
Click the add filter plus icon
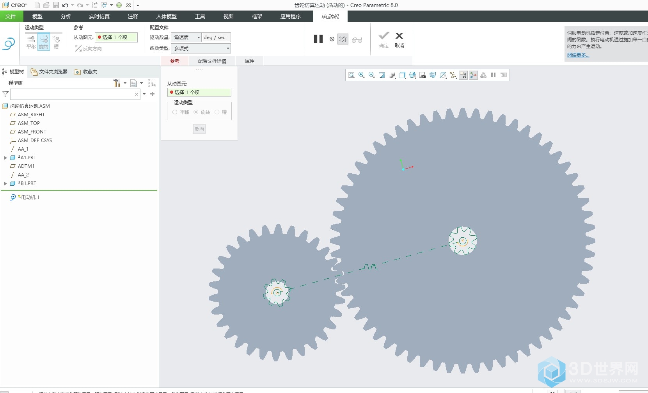pos(153,94)
